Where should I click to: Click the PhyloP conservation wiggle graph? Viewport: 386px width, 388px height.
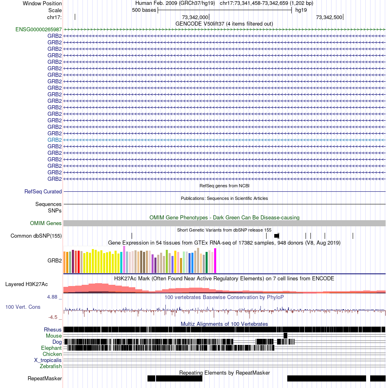(x=224, y=310)
